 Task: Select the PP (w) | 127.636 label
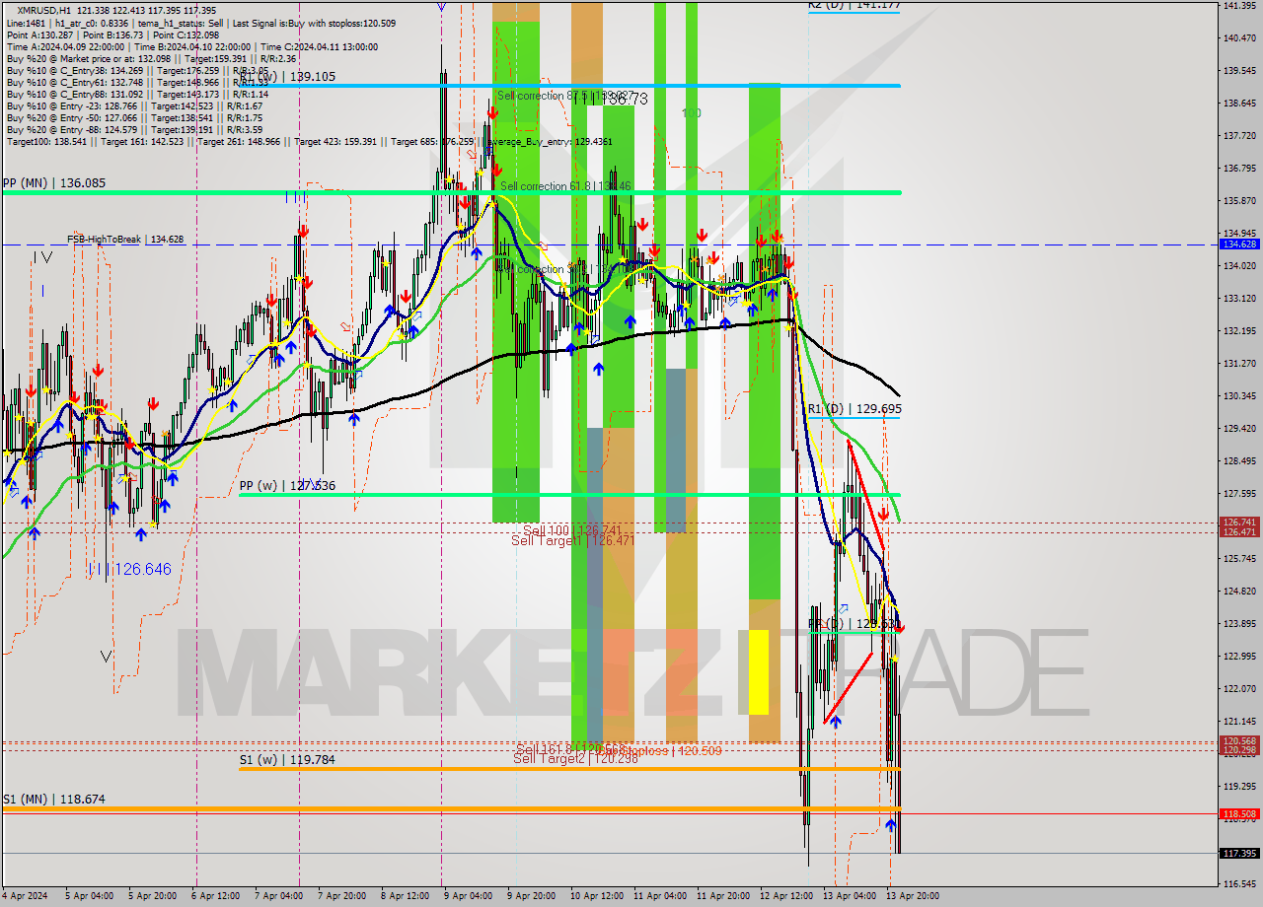click(x=287, y=486)
